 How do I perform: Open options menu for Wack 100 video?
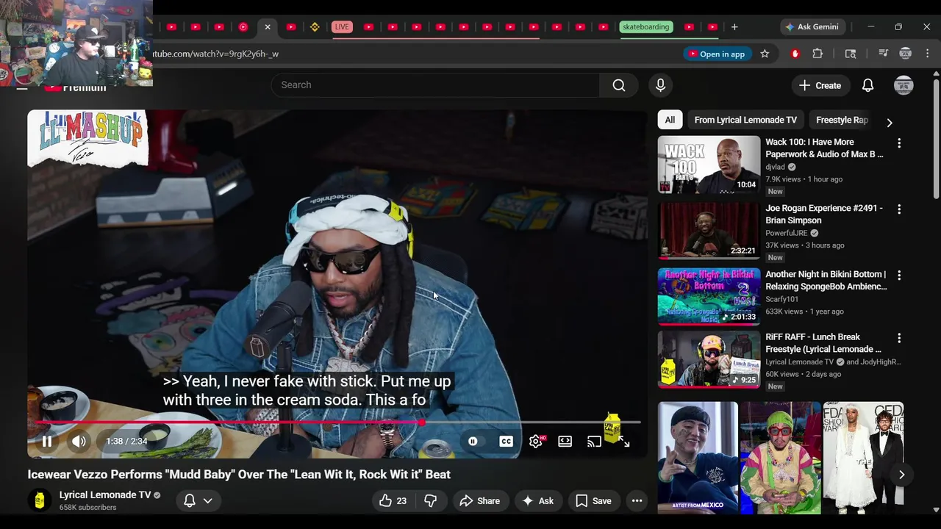coord(898,143)
